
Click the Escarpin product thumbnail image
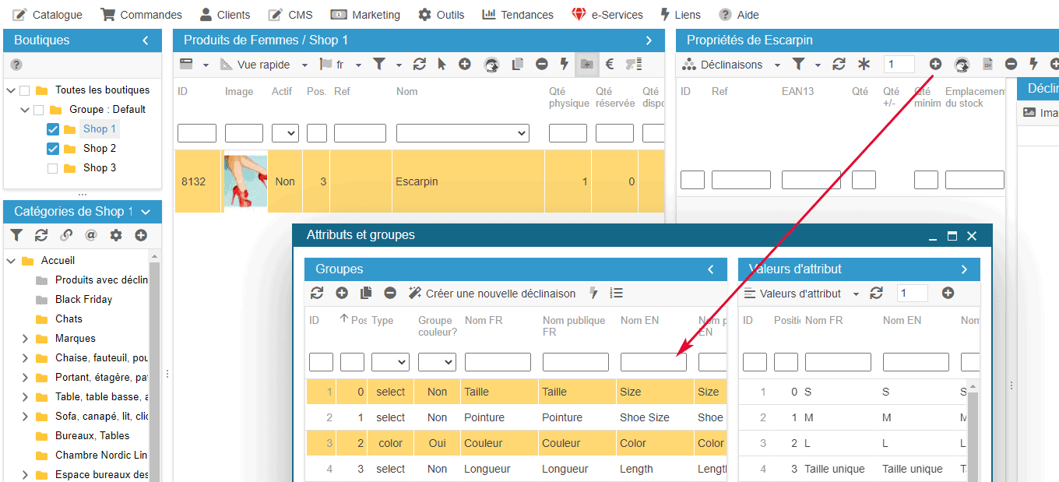click(245, 182)
